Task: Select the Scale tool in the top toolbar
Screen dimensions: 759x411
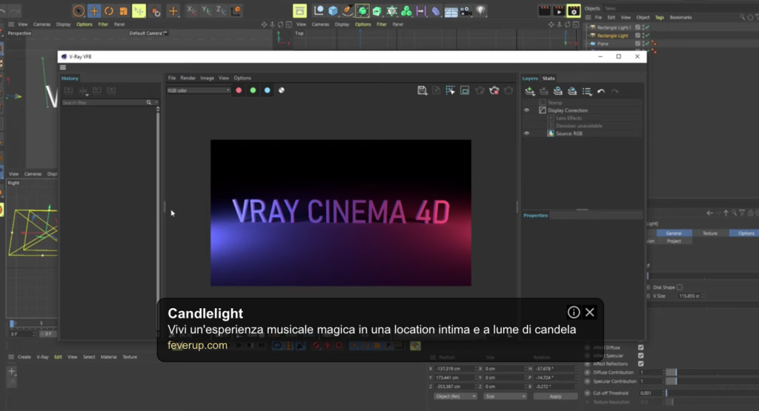Action: (124, 10)
